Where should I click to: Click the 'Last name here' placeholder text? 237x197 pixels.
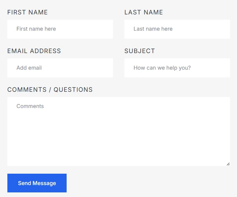coord(153,29)
